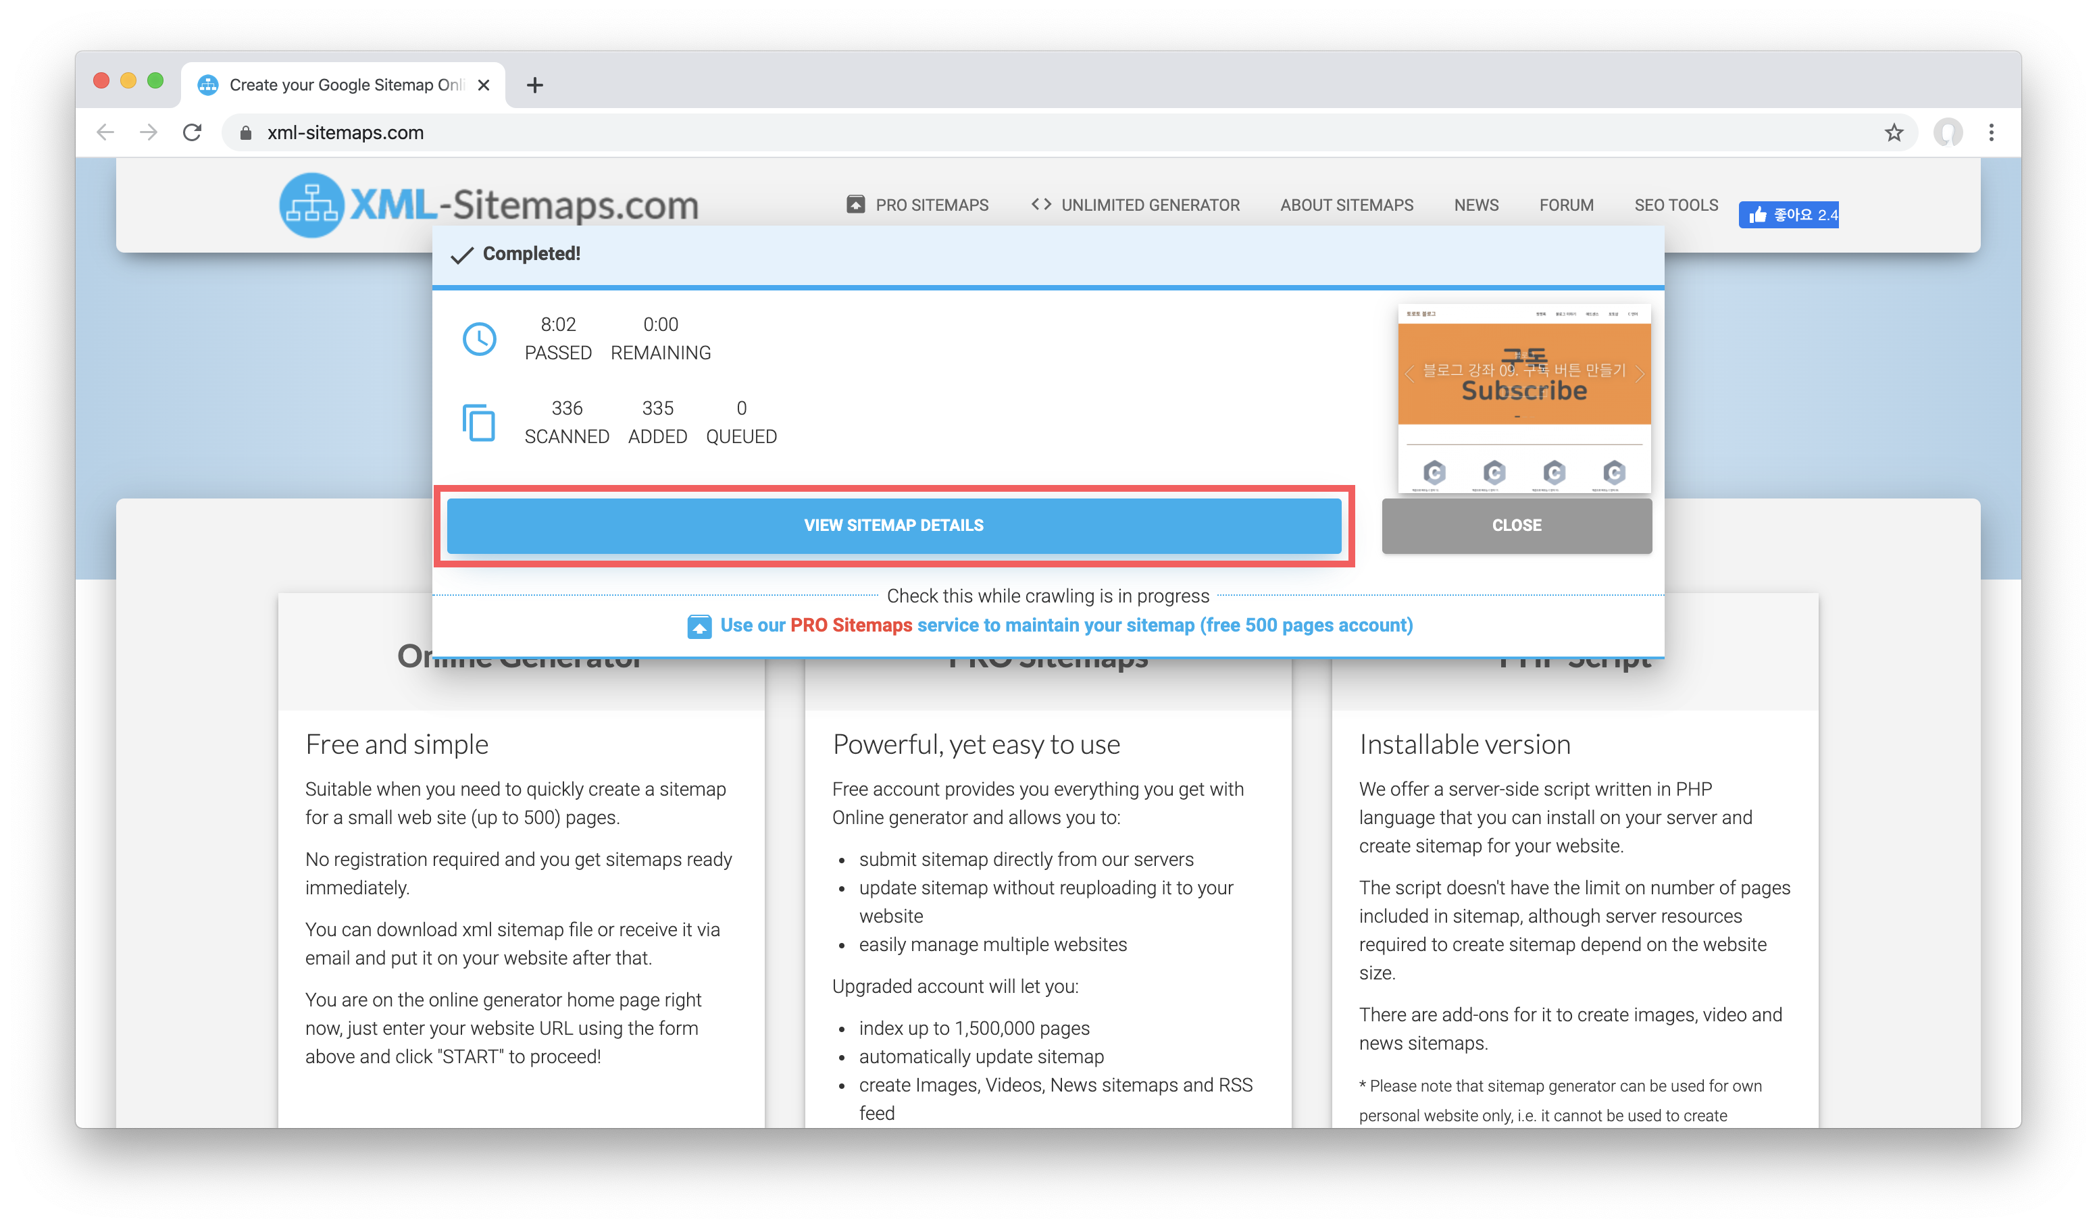
Task: Open the SEO TOOLS menu
Action: click(x=1676, y=205)
